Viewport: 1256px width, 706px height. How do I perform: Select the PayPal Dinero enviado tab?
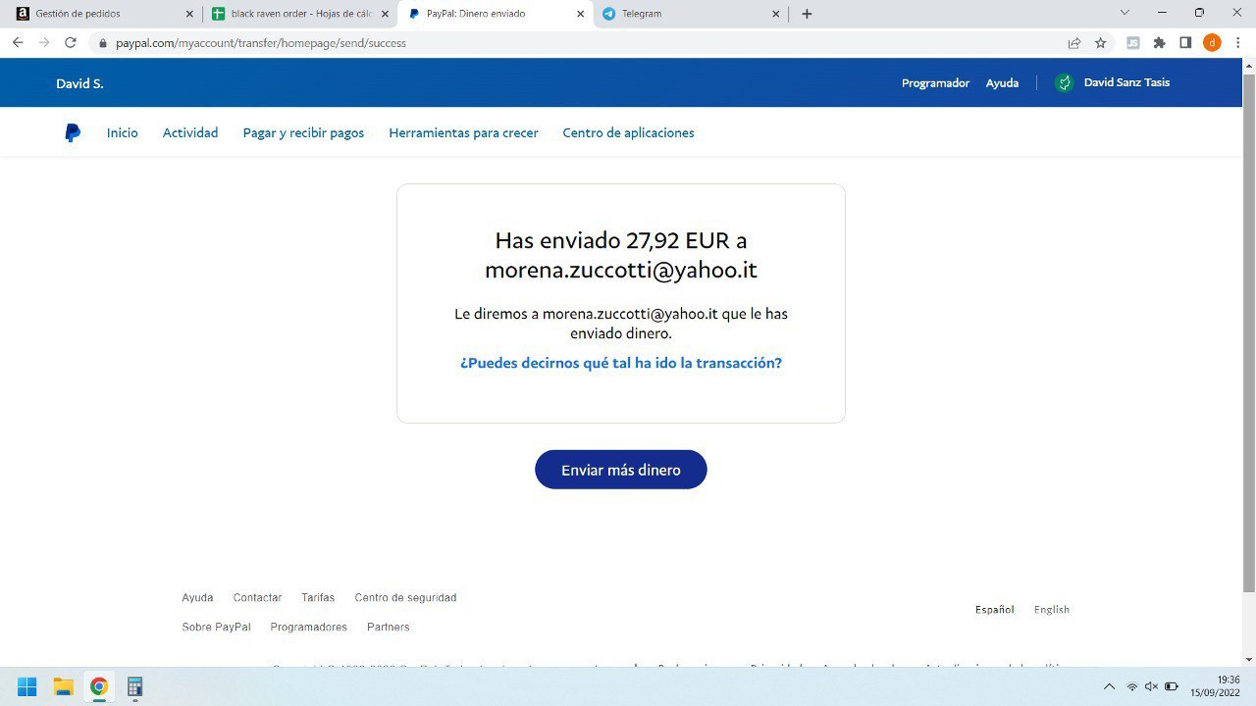click(x=496, y=14)
